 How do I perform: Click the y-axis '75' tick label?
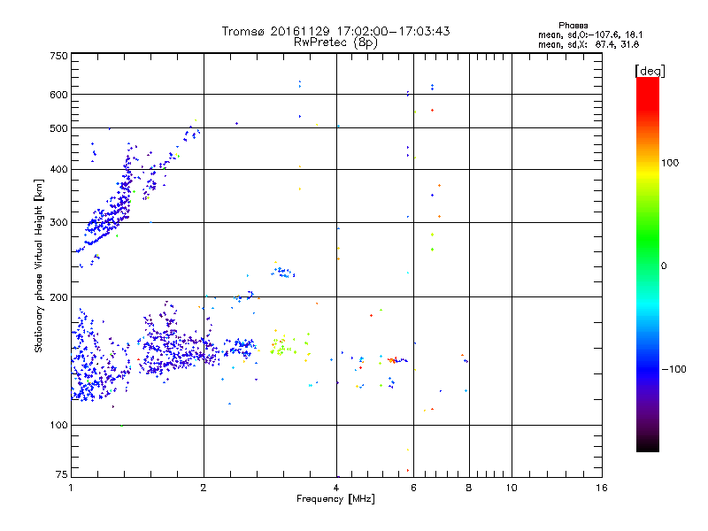62,474
